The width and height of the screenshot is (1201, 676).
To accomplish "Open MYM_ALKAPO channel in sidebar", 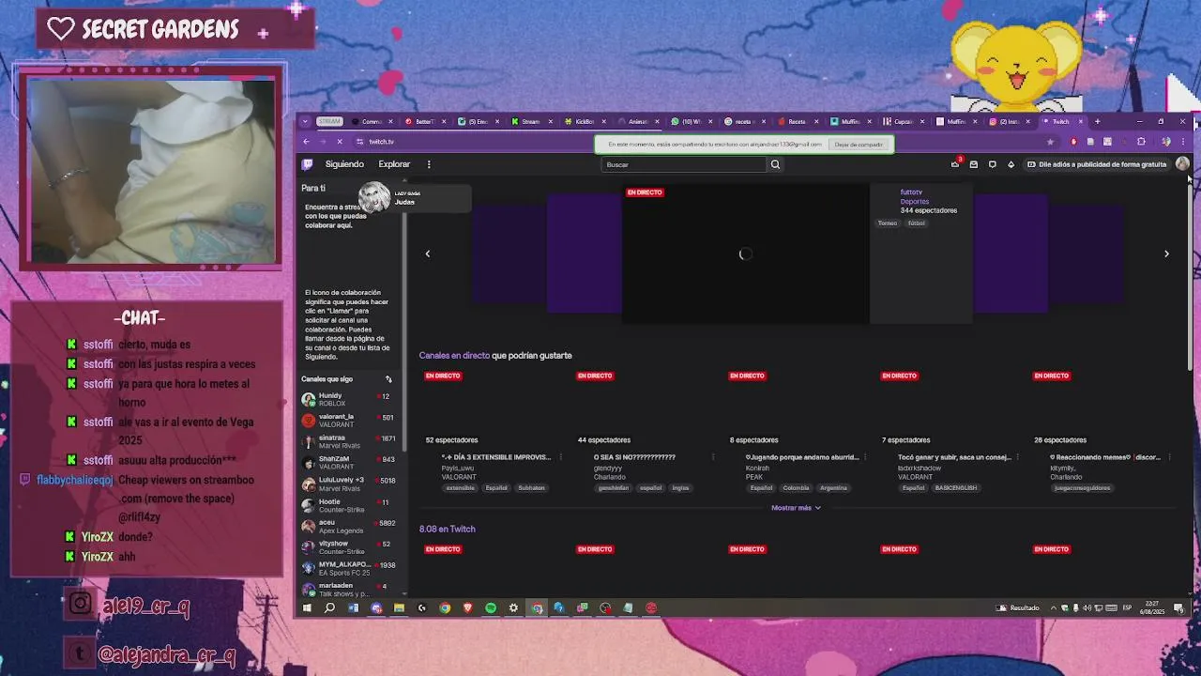I will [x=347, y=568].
